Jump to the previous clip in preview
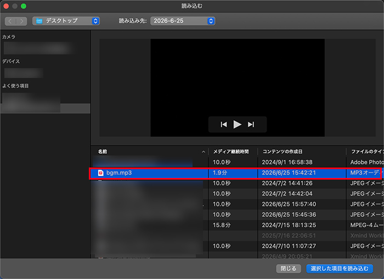 click(224, 125)
